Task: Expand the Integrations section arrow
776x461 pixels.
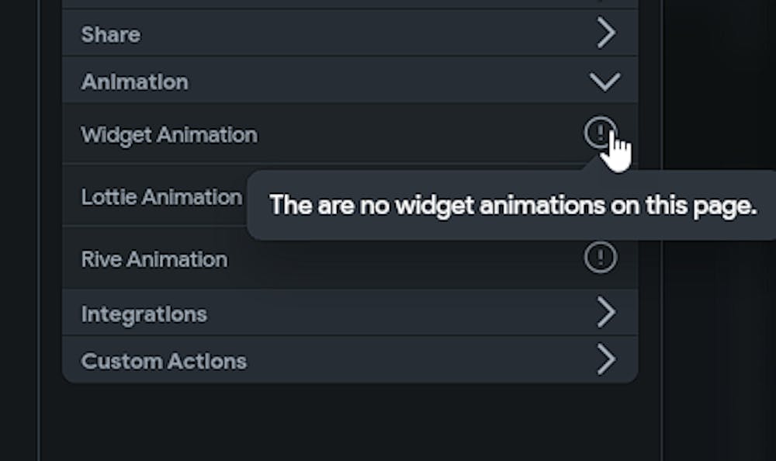Action: pyautogui.click(x=605, y=313)
